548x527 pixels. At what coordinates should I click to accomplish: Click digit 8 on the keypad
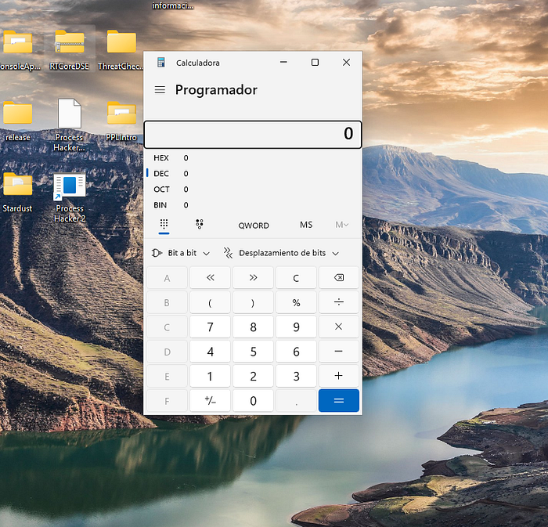tap(253, 327)
